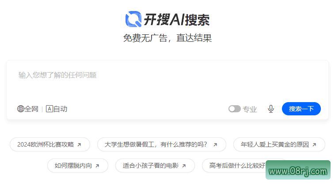335x184 pixels.
Task: Click the 搜索一下 search button
Action: (301, 109)
